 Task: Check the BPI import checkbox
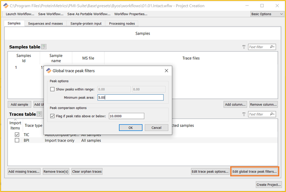17,140
